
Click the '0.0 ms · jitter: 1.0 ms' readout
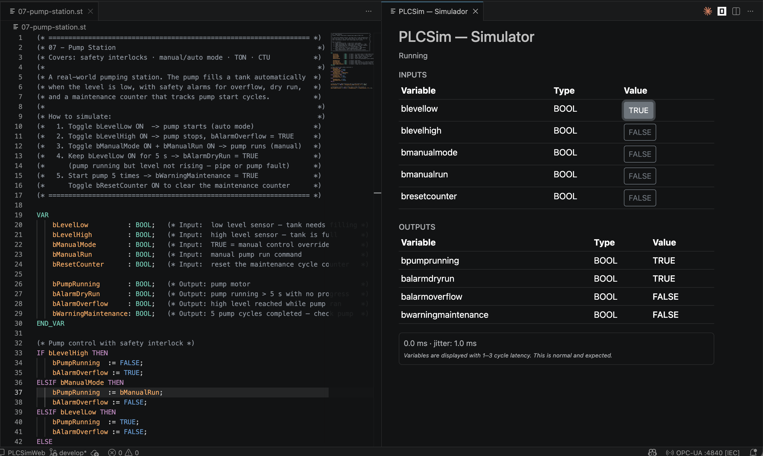440,343
